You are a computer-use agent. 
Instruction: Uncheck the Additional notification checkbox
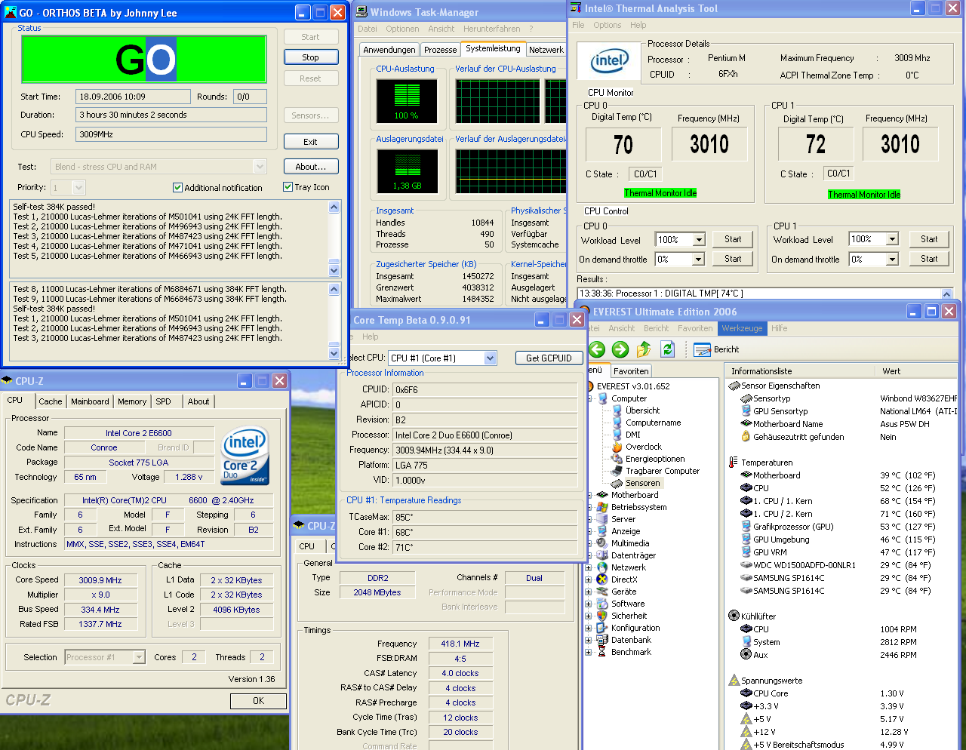(x=178, y=188)
